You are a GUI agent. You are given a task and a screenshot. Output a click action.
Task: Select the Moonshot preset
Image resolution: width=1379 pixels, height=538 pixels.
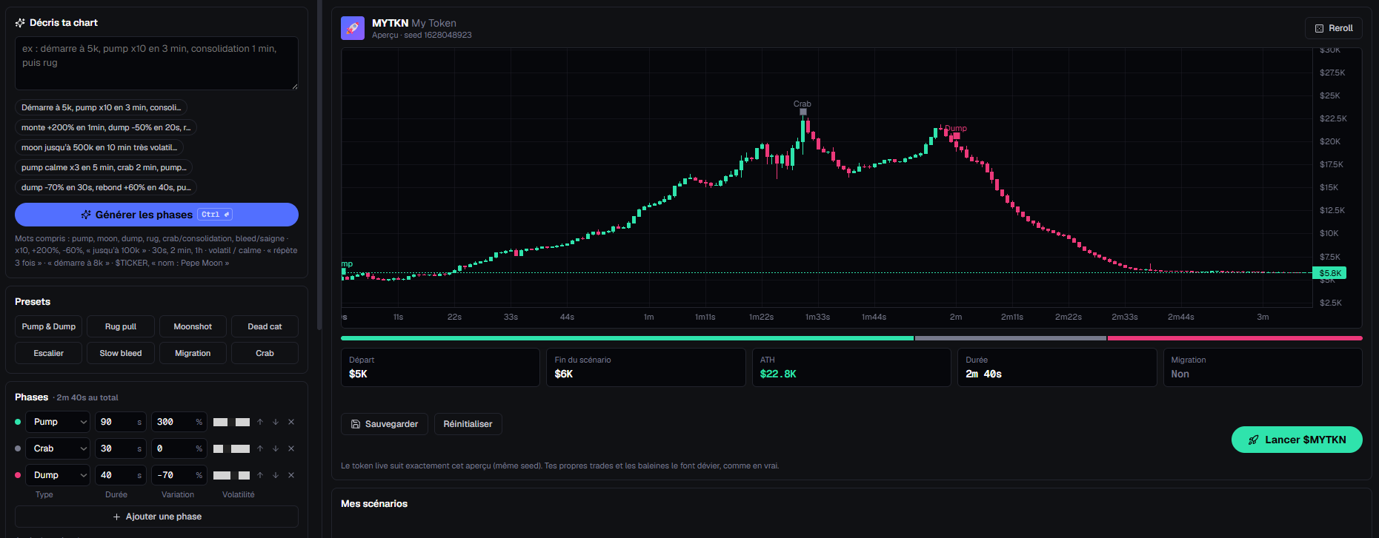[x=193, y=326]
